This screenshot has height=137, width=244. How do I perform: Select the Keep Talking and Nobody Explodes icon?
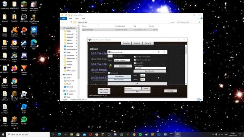tap(34, 6)
